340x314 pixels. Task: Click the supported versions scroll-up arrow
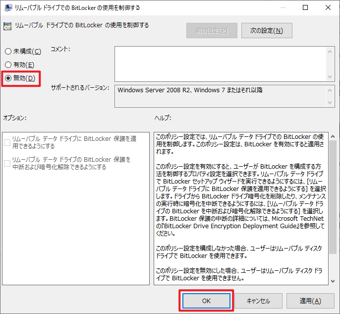pyautogui.click(x=330, y=90)
